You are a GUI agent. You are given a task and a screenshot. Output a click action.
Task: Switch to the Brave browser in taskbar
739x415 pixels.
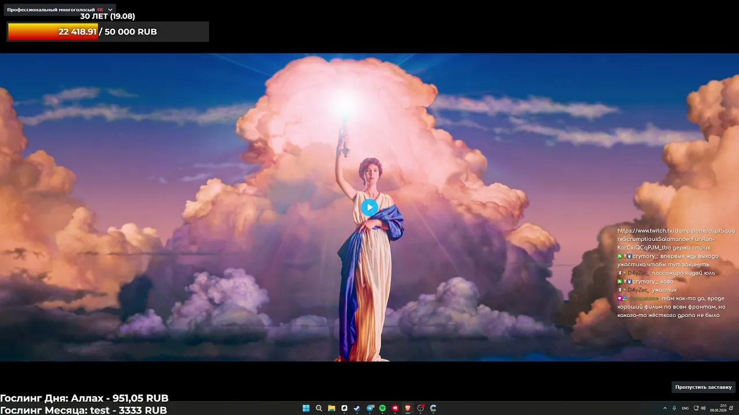click(x=408, y=408)
